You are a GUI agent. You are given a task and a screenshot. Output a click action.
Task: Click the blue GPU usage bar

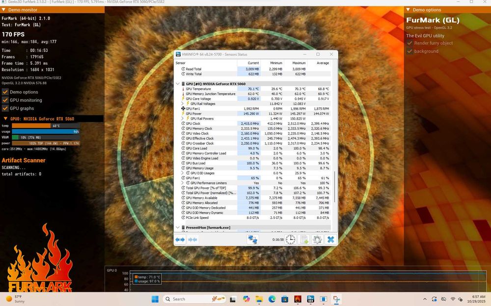[45, 131]
